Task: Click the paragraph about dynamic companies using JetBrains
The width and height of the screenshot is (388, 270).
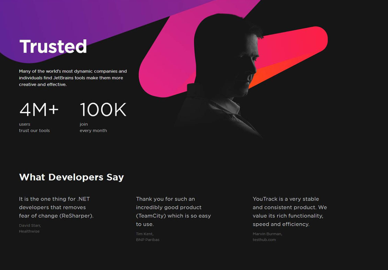Action: [x=73, y=78]
